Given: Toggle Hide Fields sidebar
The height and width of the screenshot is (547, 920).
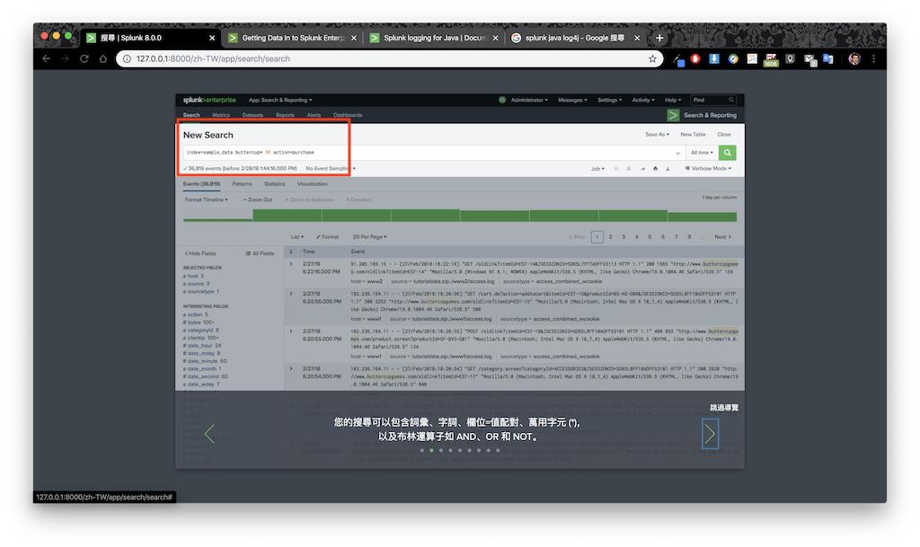Looking at the screenshot, I should (200, 254).
